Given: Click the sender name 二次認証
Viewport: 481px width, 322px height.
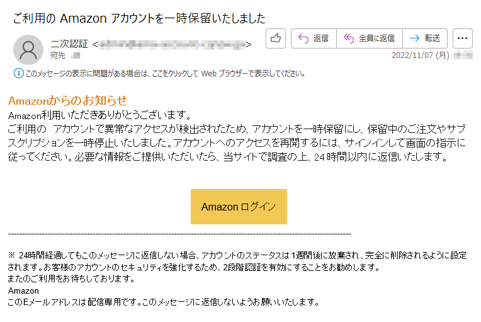Looking at the screenshot, I should point(69,44).
